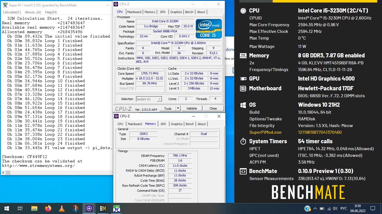Screen dimensions: 382x214
Task: Click the Specification field in CPU-Z
Action: (x=178, y=43)
